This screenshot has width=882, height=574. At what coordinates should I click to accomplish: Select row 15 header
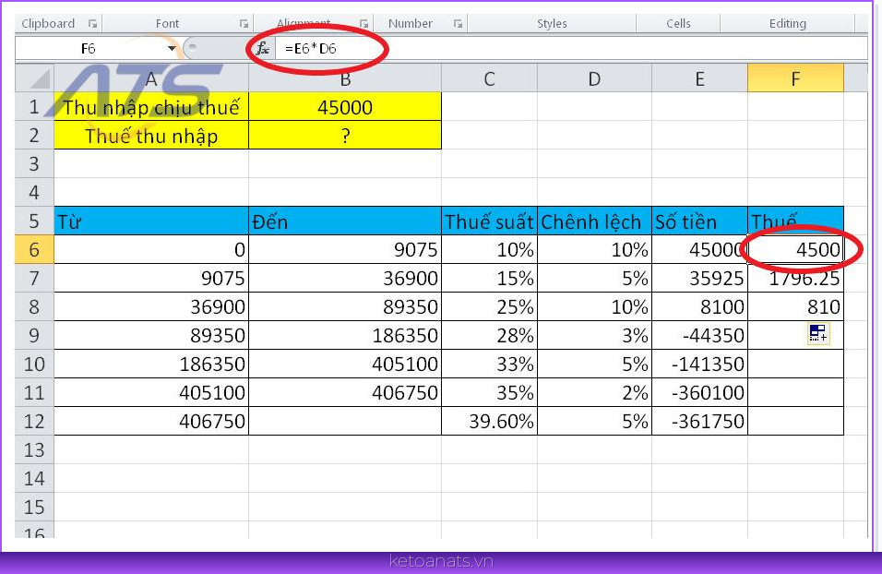point(34,507)
